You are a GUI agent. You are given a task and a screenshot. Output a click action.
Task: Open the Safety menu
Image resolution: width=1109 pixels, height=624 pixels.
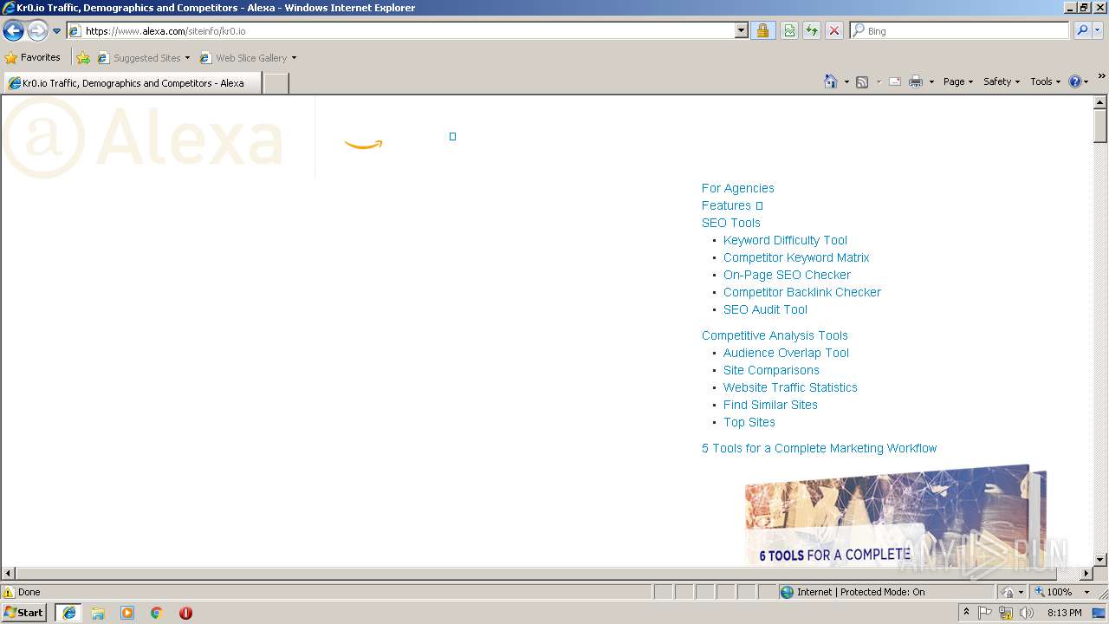[x=1001, y=81]
